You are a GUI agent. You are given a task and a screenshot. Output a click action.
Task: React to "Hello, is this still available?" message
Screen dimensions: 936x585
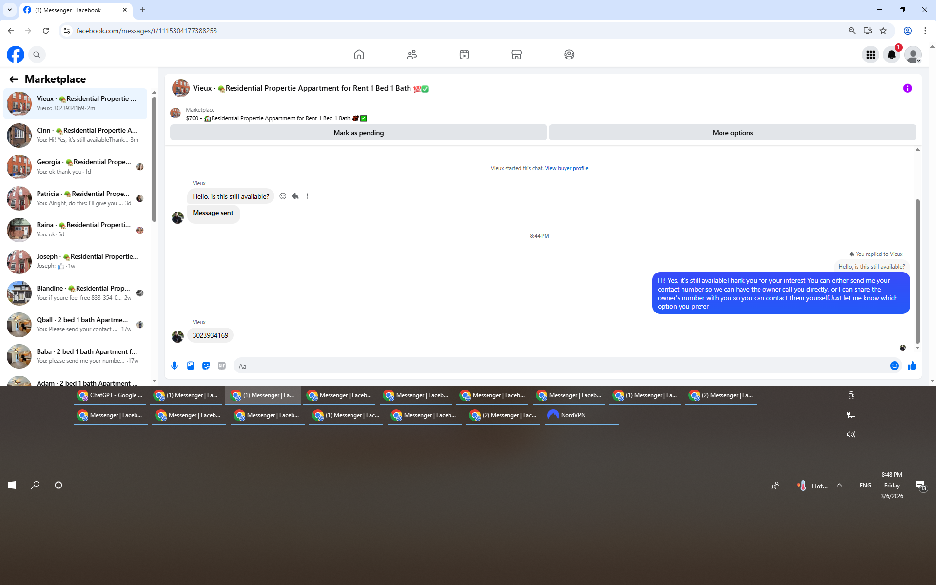[x=283, y=196]
